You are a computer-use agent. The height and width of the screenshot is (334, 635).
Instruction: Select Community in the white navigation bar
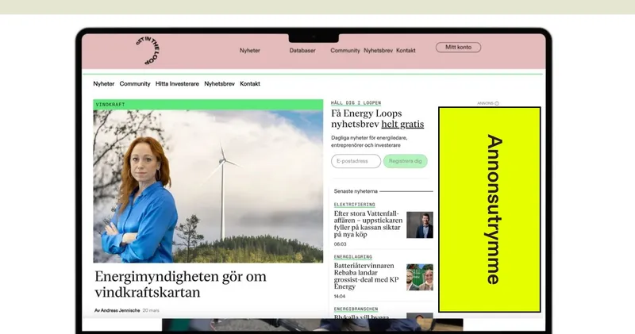[x=135, y=84]
